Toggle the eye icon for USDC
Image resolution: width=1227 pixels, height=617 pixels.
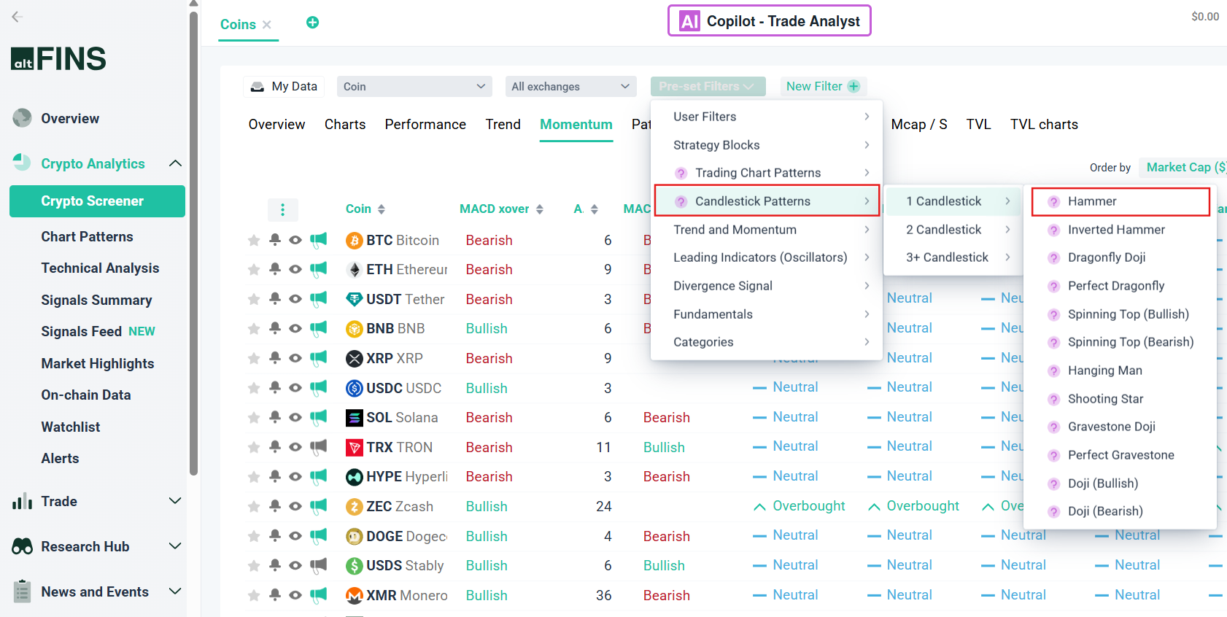pos(295,388)
